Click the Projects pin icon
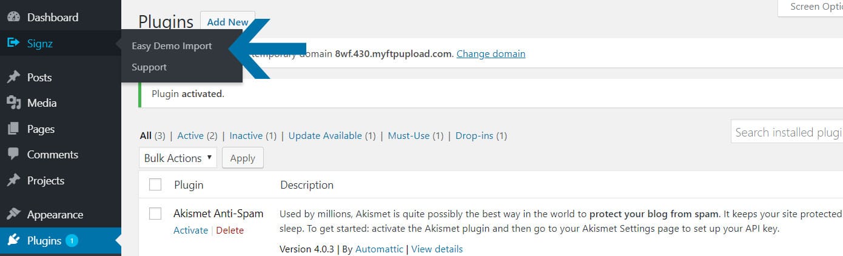The height and width of the screenshot is (256, 843). [x=13, y=181]
